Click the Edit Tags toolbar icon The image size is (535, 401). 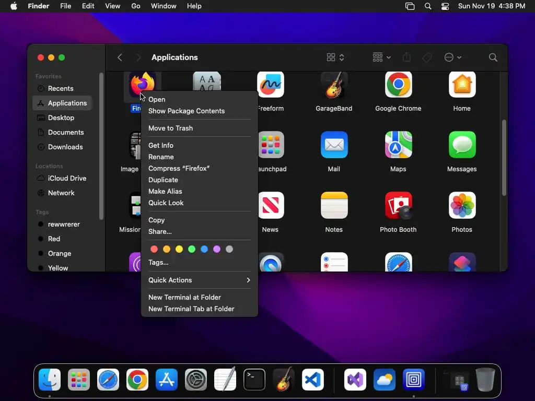point(427,57)
